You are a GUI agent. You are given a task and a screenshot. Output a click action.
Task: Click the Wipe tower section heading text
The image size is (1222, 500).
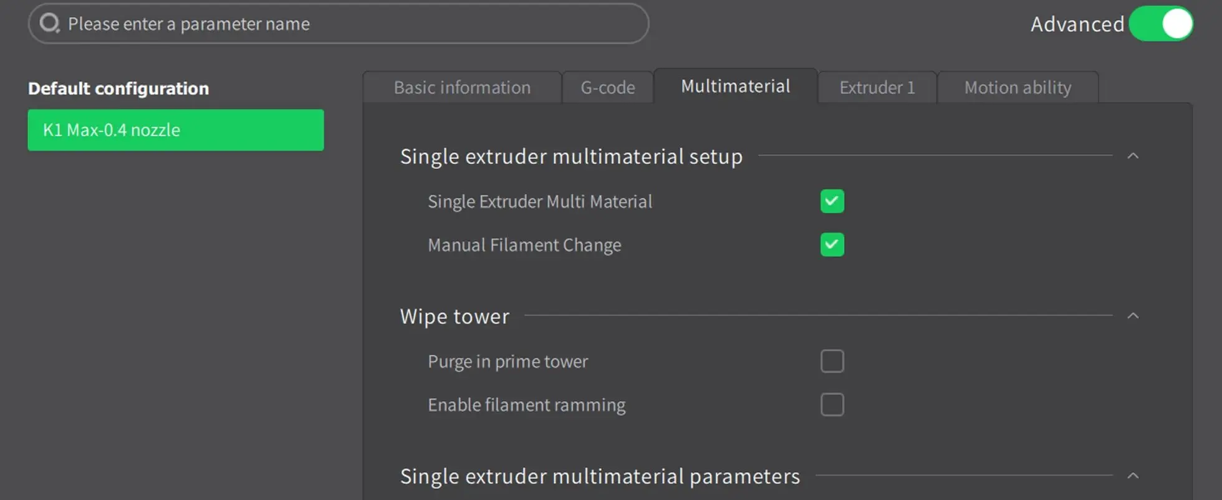pos(455,316)
